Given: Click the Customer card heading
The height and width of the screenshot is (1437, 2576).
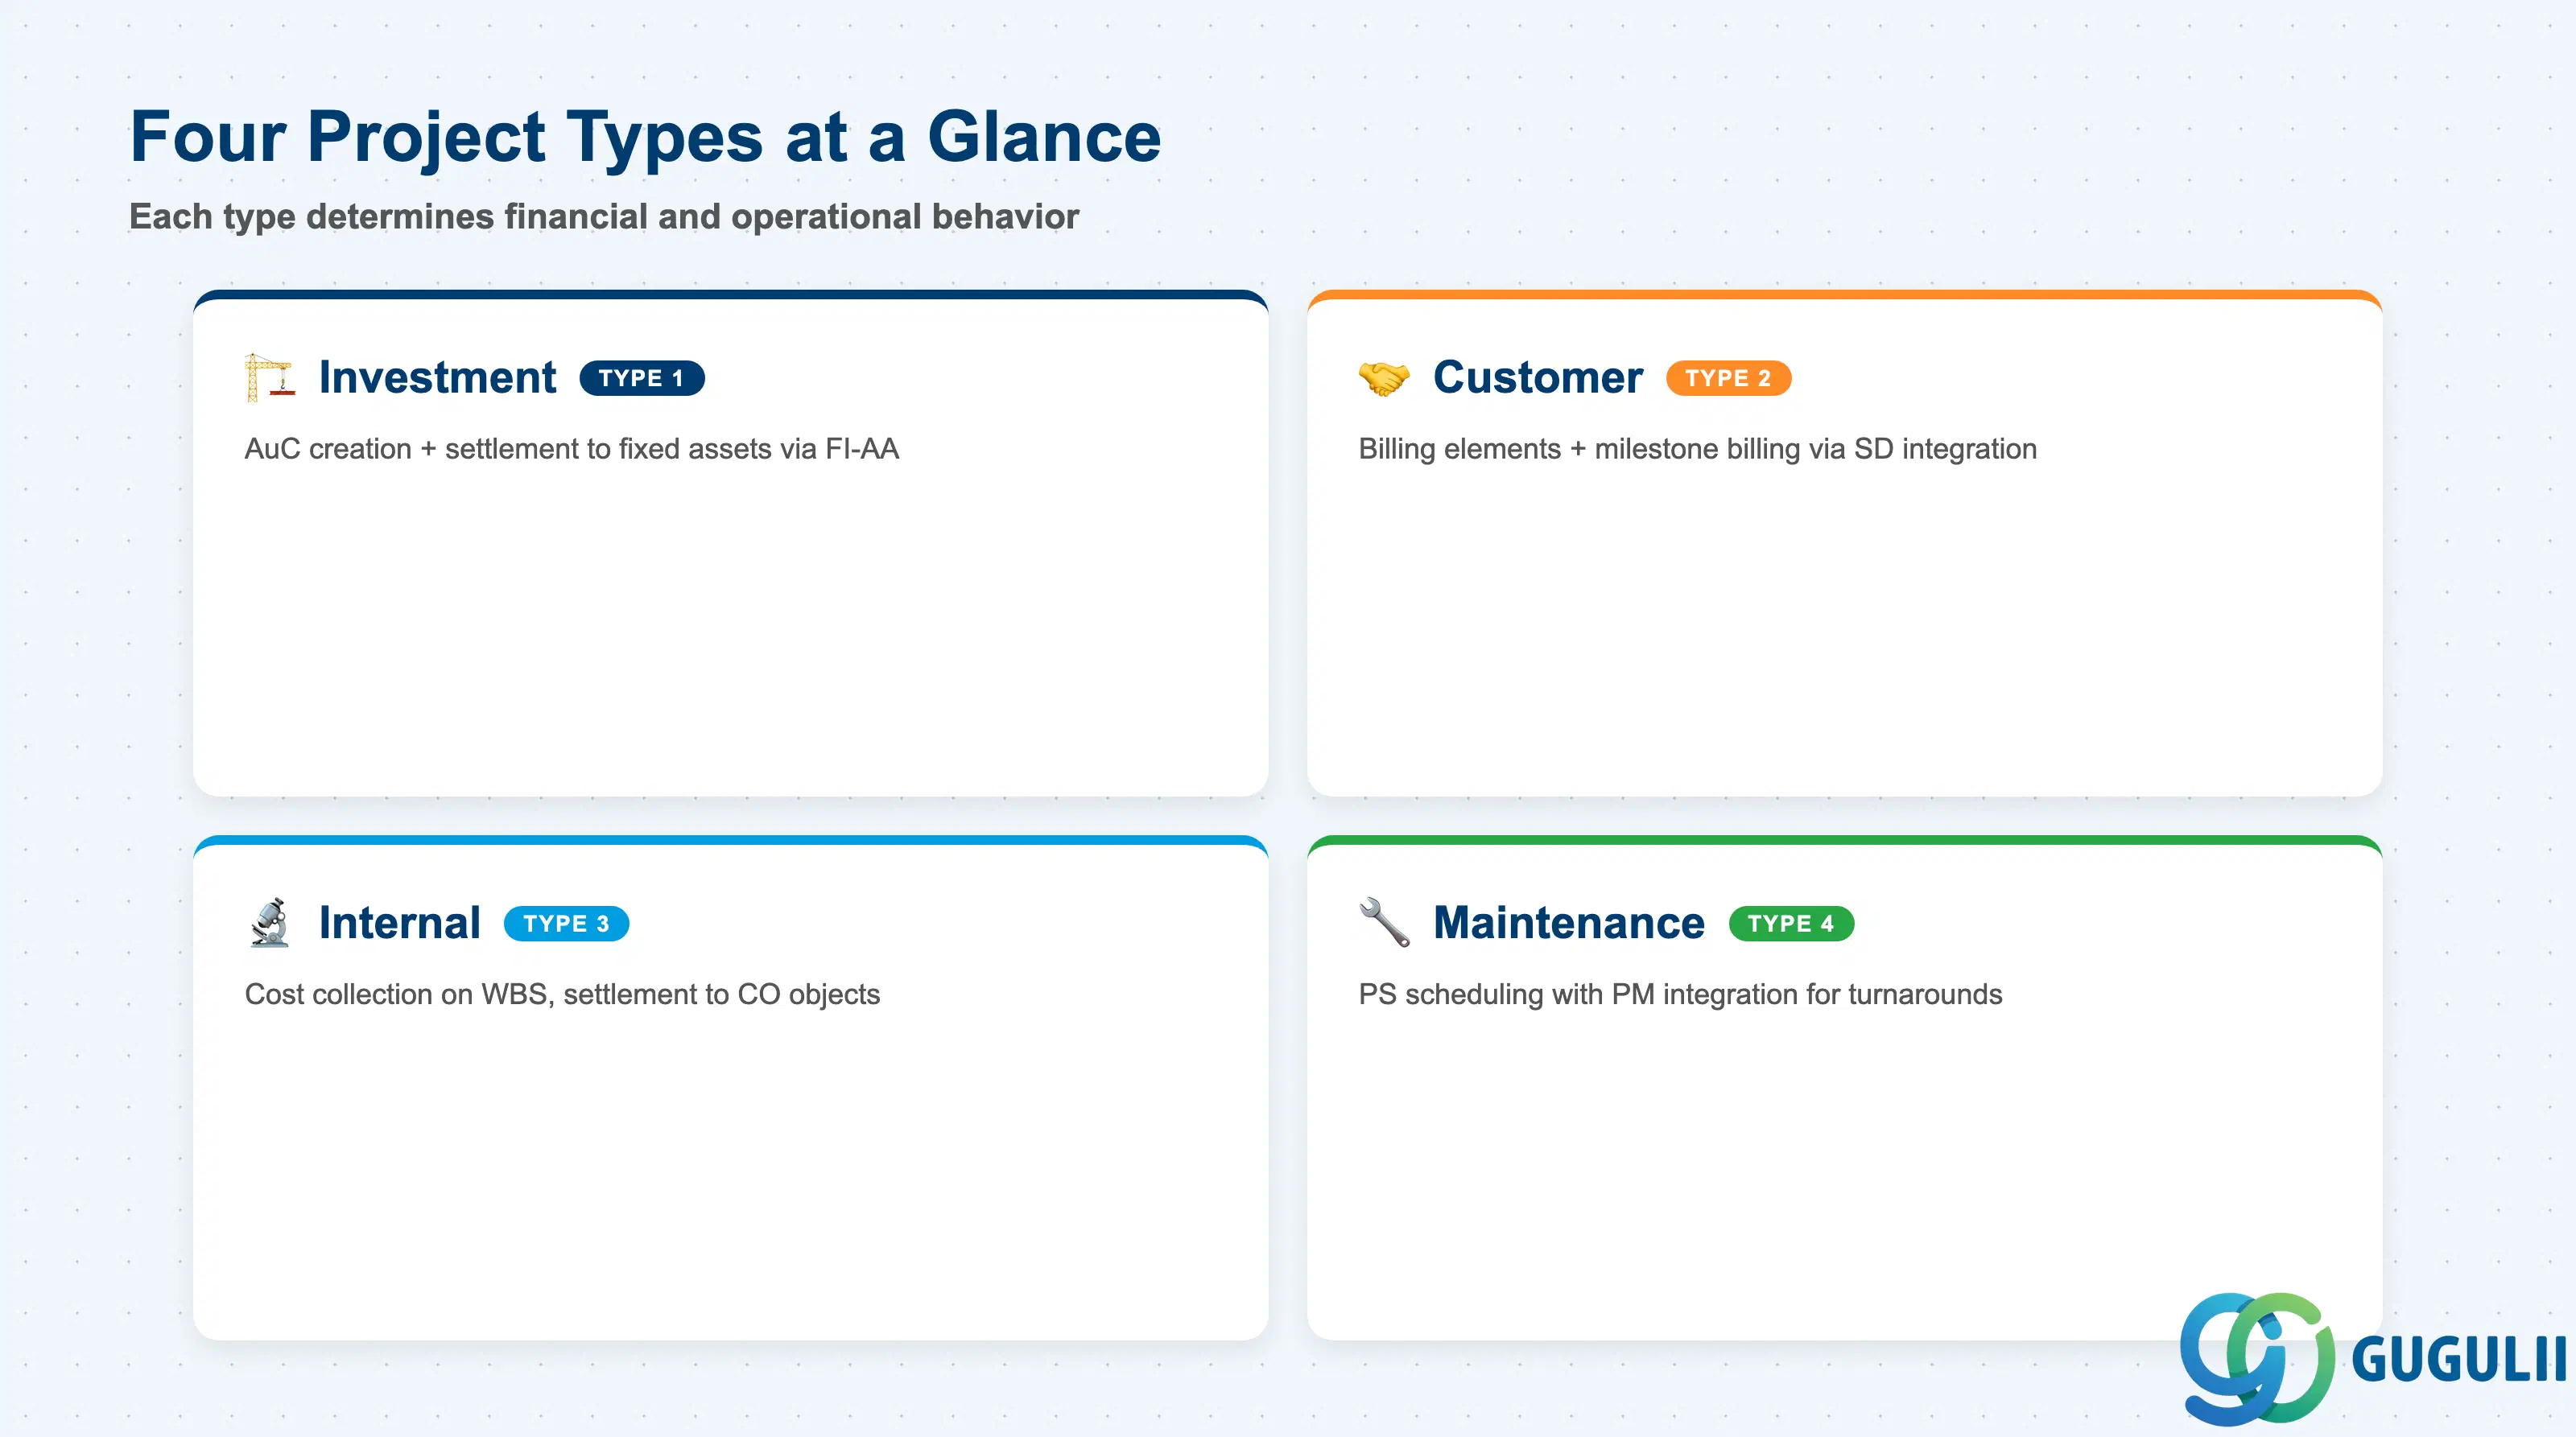Looking at the screenshot, I should [1537, 377].
